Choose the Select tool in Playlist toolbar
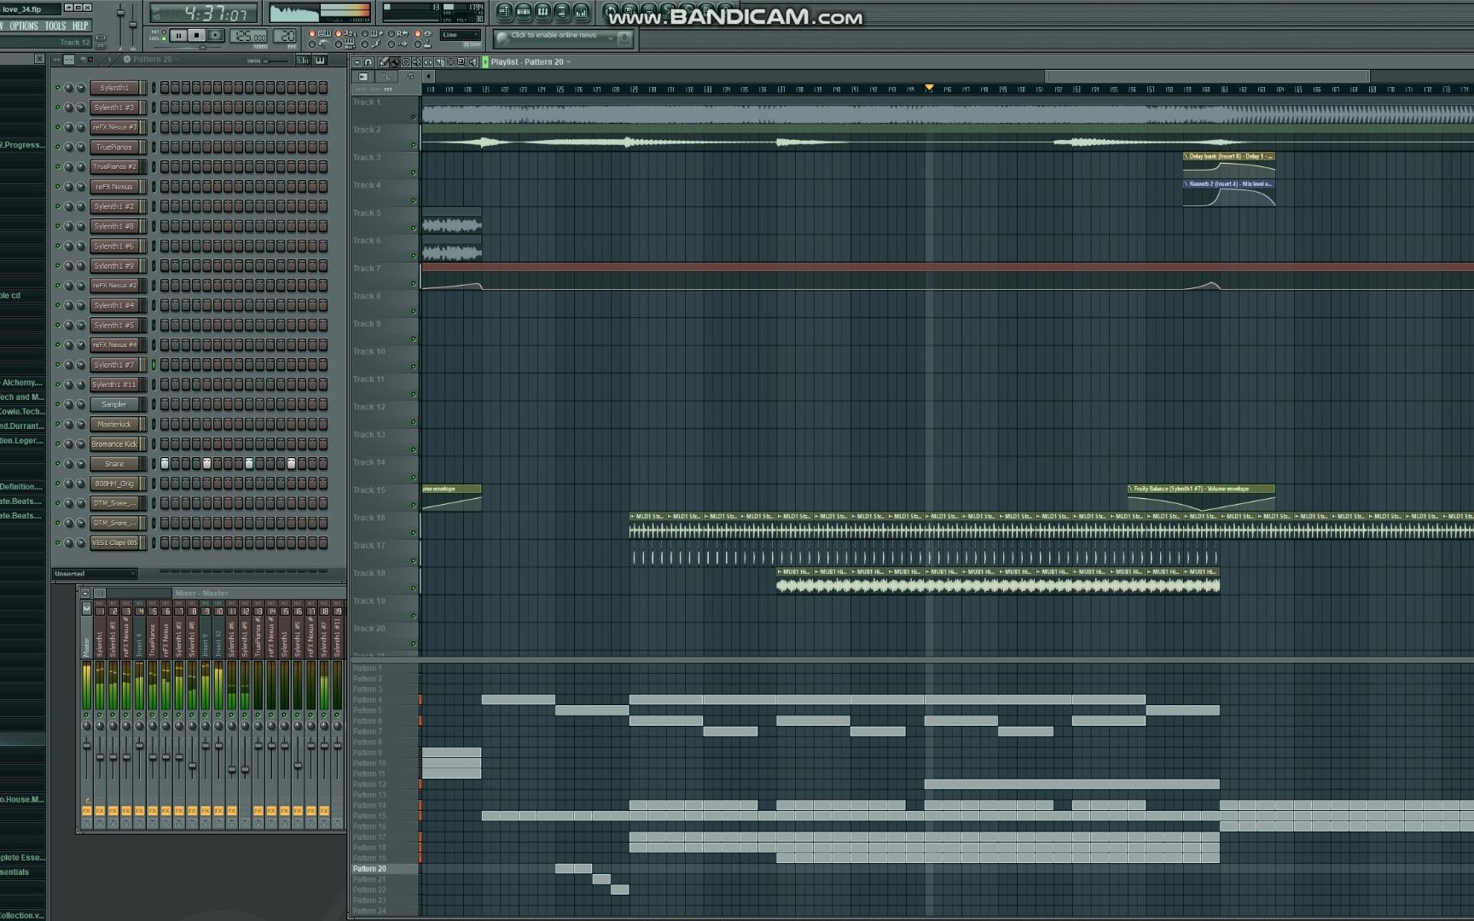1474x921 pixels. tap(450, 62)
